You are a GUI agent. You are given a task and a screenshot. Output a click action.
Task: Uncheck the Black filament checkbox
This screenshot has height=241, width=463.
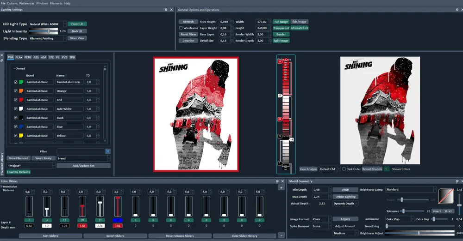tap(16, 118)
